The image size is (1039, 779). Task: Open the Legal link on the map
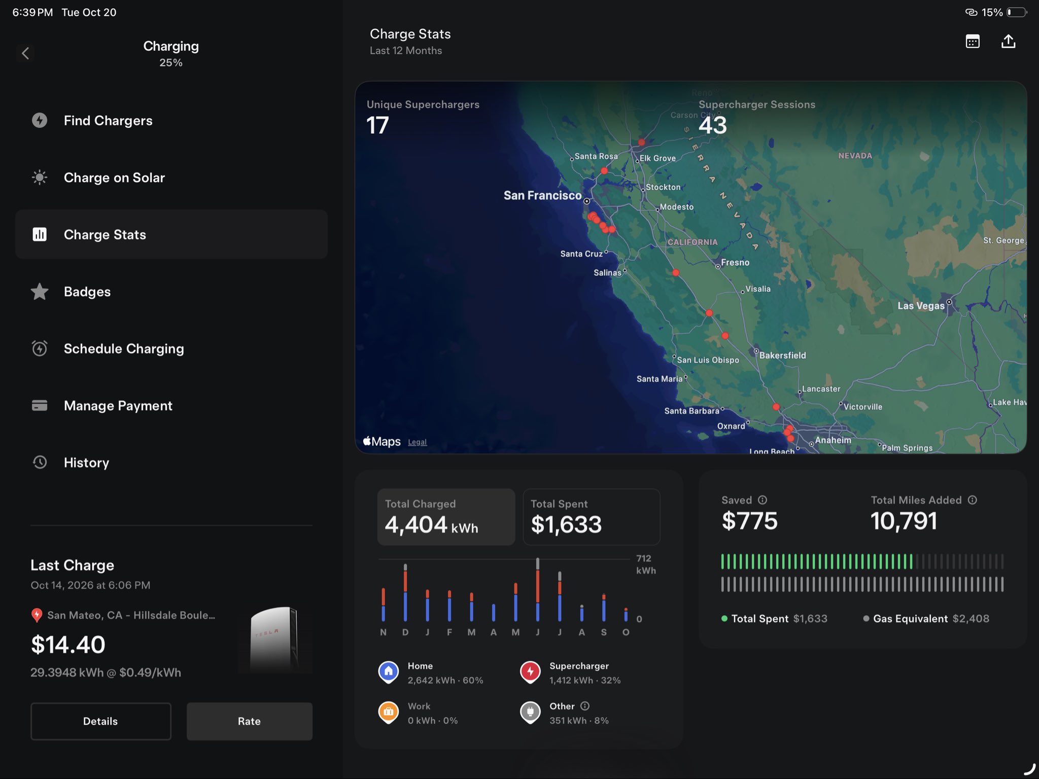point(417,442)
